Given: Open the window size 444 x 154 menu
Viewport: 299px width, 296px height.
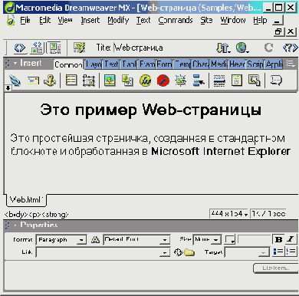Looking at the screenshot, I should (229, 214).
